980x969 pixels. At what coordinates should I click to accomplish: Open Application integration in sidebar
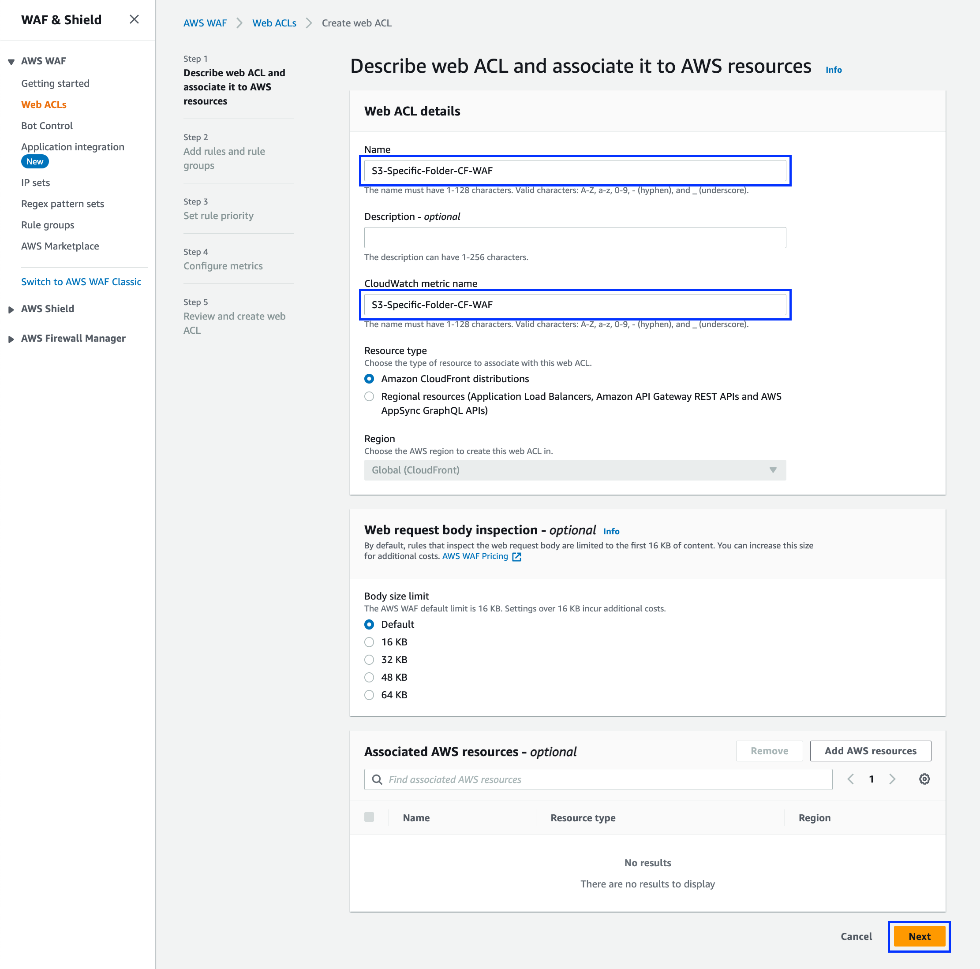[x=72, y=147]
